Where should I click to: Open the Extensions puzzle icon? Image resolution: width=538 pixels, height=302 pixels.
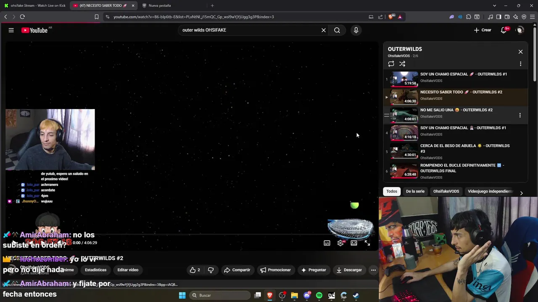(x=469, y=17)
